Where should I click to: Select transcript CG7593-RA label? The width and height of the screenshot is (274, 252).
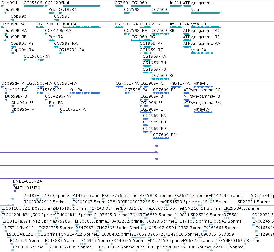click(66, 44)
